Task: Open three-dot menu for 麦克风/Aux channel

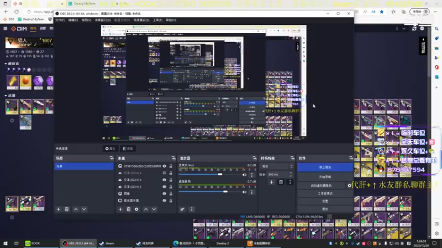Action: [x=252, y=175]
